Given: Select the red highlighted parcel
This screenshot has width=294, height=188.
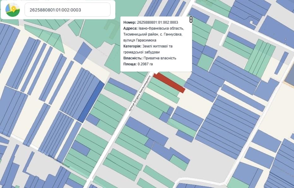Looking at the screenshot, I should (169, 83).
